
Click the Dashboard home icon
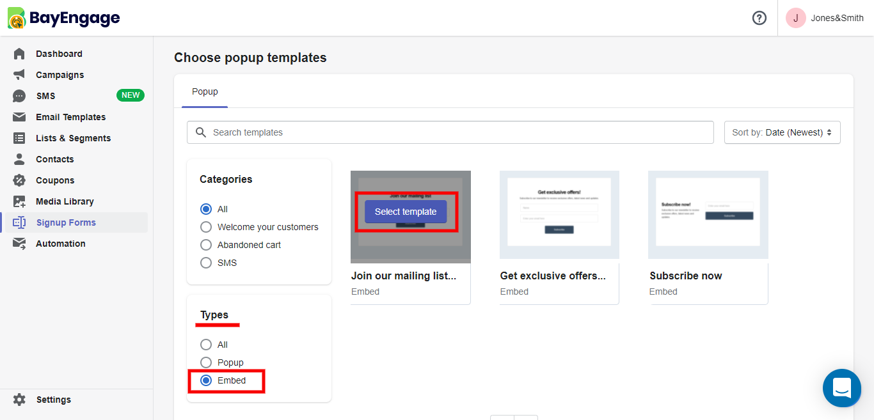pos(19,54)
